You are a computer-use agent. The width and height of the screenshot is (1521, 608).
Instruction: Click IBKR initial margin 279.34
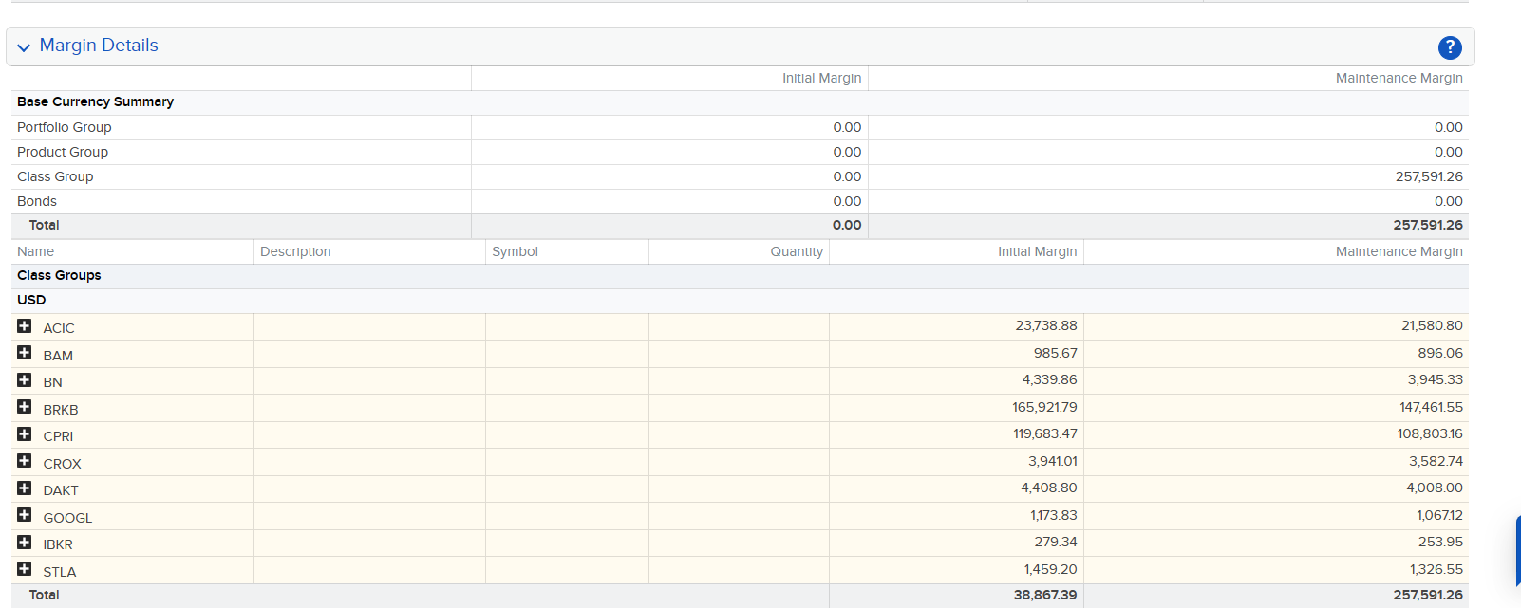[x=1056, y=542]
